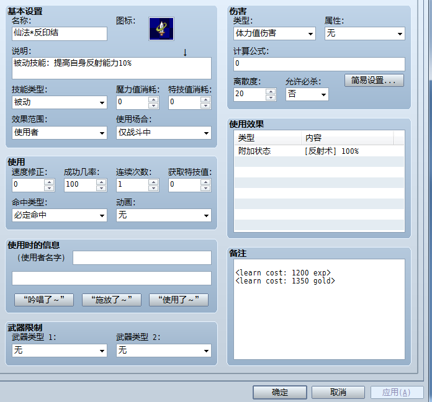Screen dimensions: 432x402
Task: Click into the 说明 description box
Action: (x=112, y=68)
